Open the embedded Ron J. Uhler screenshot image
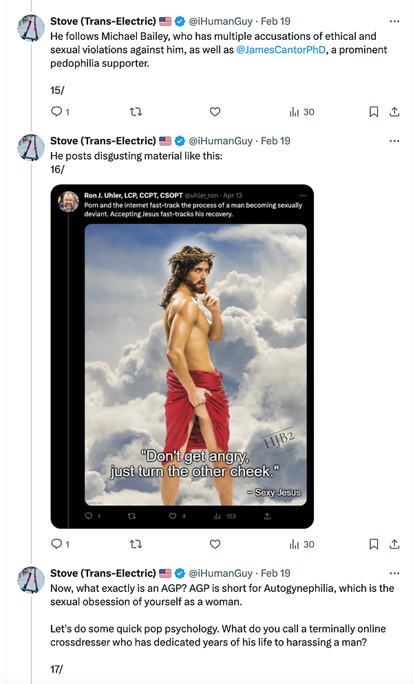Screen dimensions: 413x684 [182, 356]
